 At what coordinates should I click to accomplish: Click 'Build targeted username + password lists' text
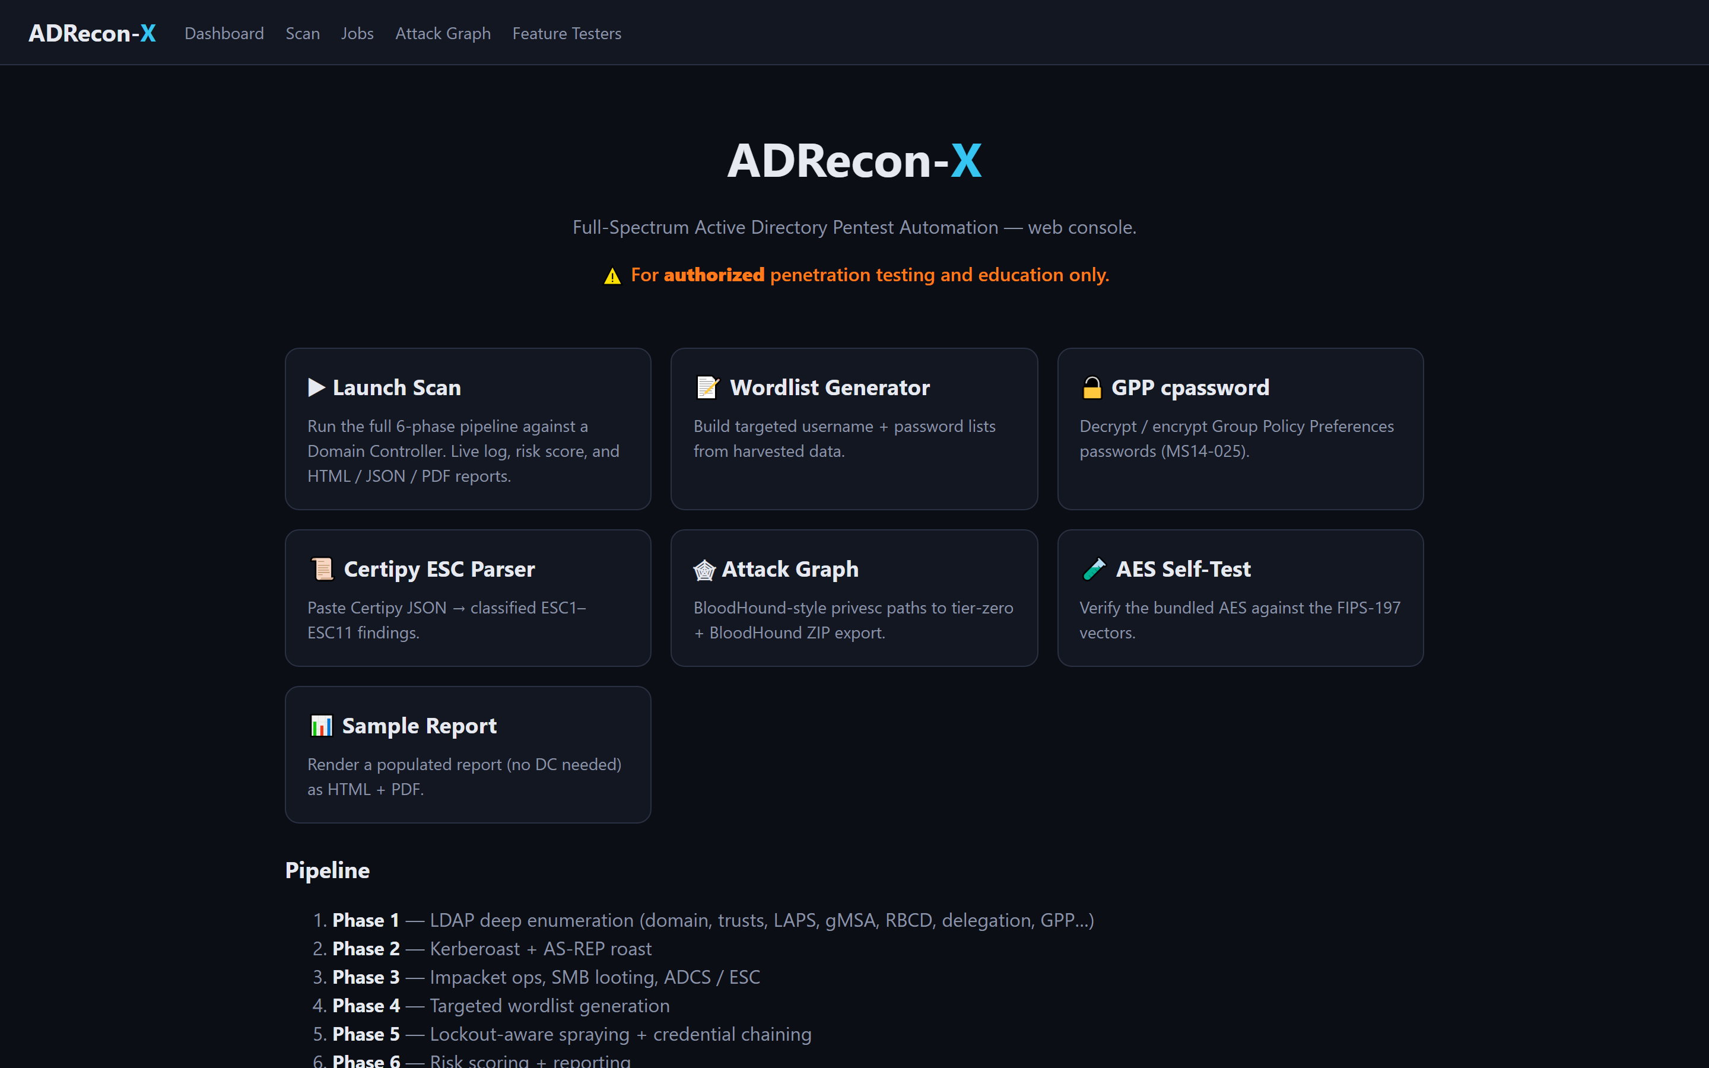[x=844, y=438]
